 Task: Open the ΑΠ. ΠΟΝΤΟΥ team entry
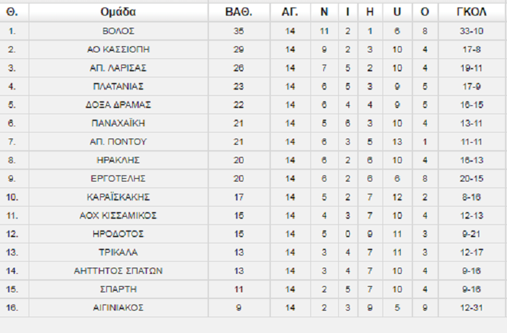coord(118,141)
